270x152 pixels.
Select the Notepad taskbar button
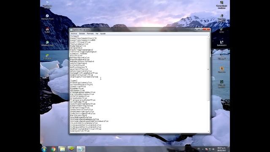coord(81,149)
